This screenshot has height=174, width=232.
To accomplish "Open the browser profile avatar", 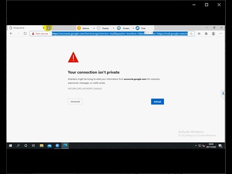I will [x=213, y=33].
